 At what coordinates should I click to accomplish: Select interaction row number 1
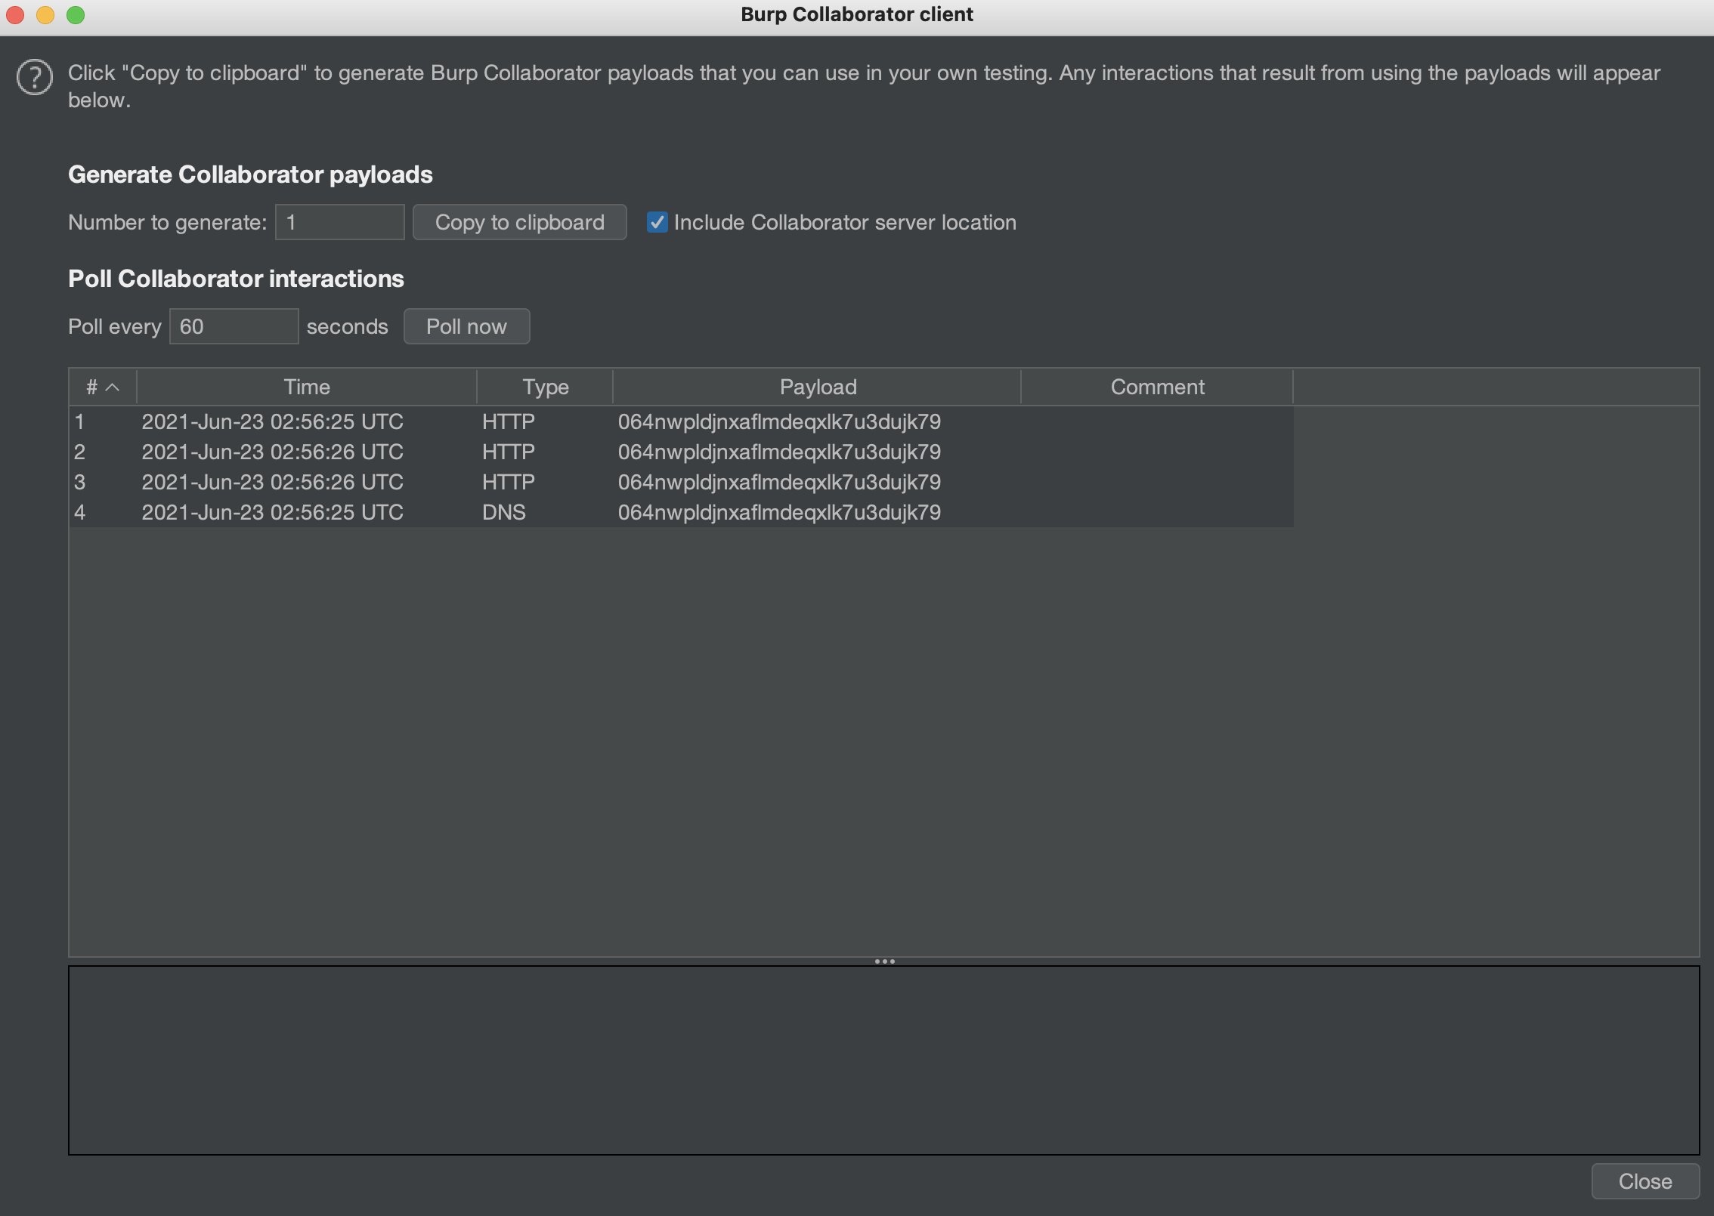pyautogui.click(x=681, y=421)
